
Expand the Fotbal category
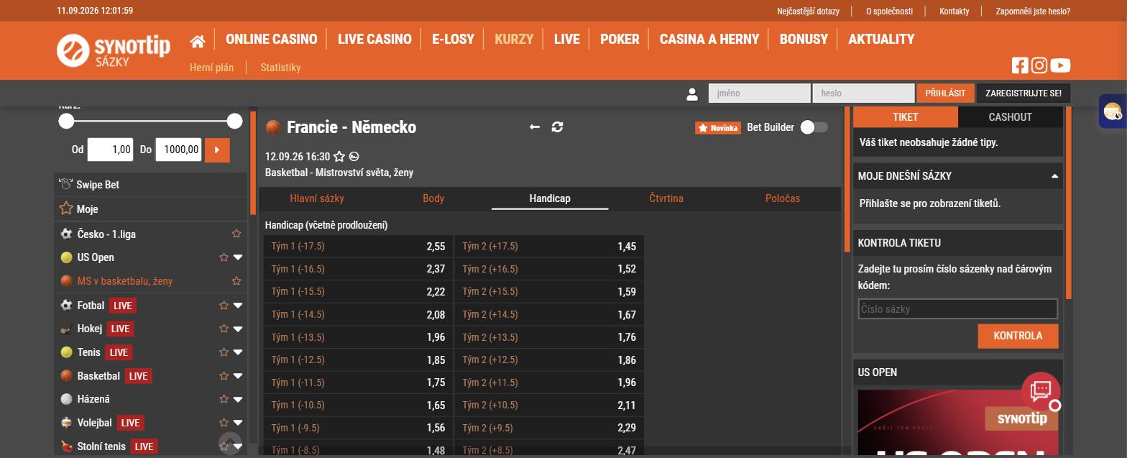click(238, 306)
